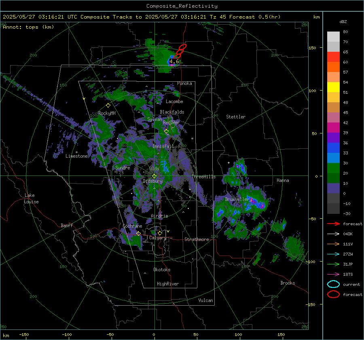The width and height of the screenshot is (364, 340).
Task: Click the Sundre city label
Action: tap(123, 168)
